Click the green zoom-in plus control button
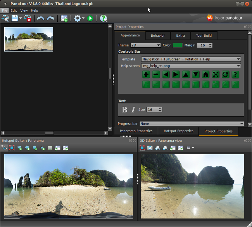This screenshot has height=227, width=252. (146, 75)
